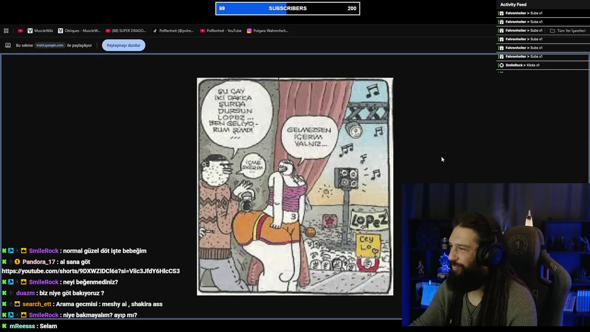Open the (88) SUPER DRAGO... YouTube bookmark
590x332 pixels.
click(126, 31)
